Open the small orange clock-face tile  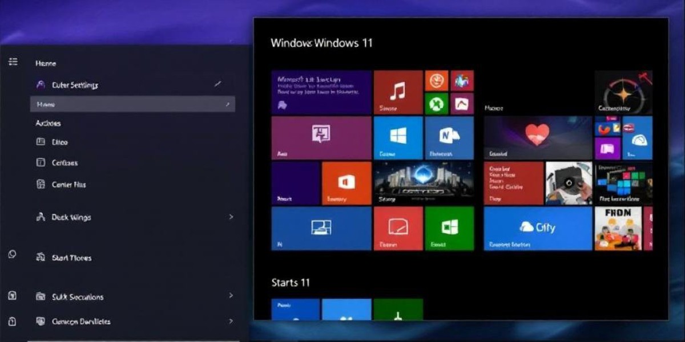[437, 81]
